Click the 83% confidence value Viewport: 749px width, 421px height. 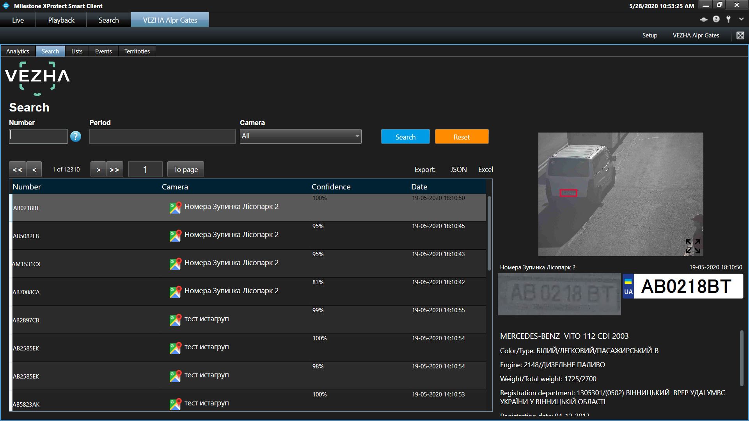[318, 282]
